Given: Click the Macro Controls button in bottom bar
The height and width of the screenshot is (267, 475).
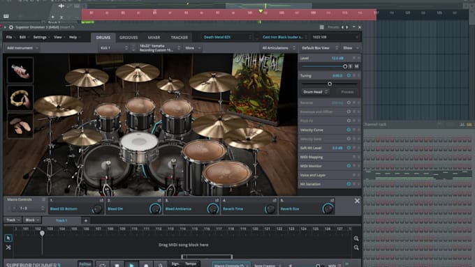Looking at the screenshot, I should 231,265.
